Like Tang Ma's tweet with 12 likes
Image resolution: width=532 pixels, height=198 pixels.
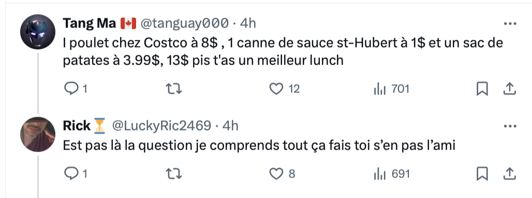pyautogui.click(x=284, y=89)
